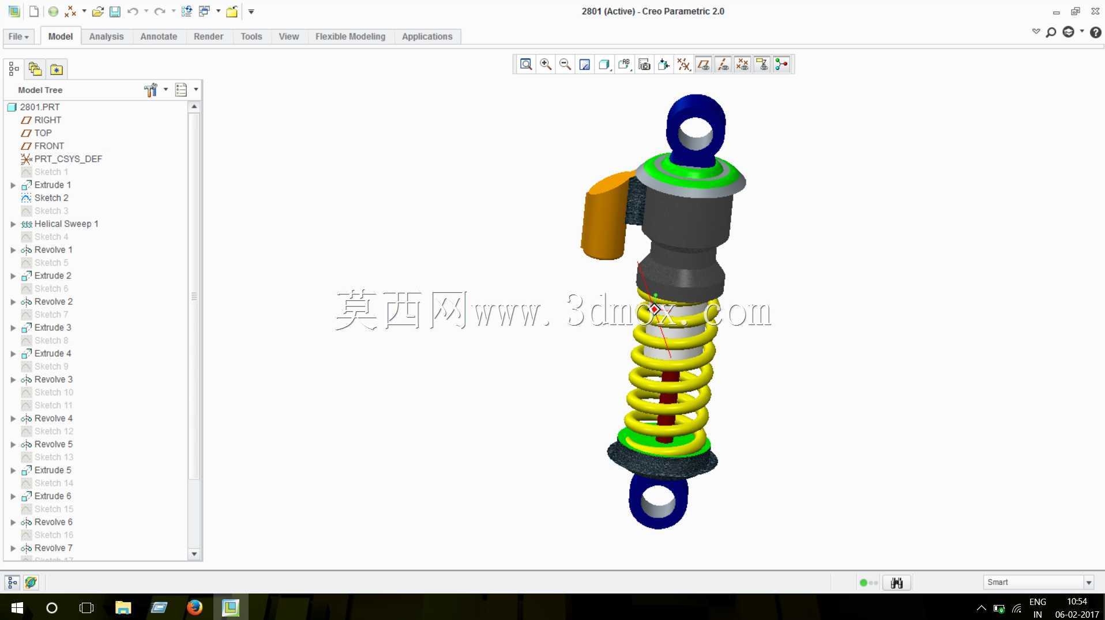Viewport: 1105px width, 620px height.
Task: Open Model Tree settings hammer icon
Action: tap(151, 90)
